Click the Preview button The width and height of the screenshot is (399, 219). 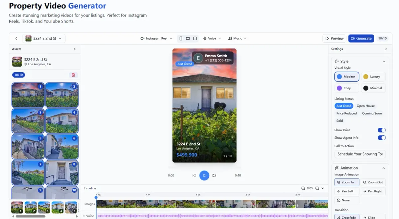tap(334, 39)
